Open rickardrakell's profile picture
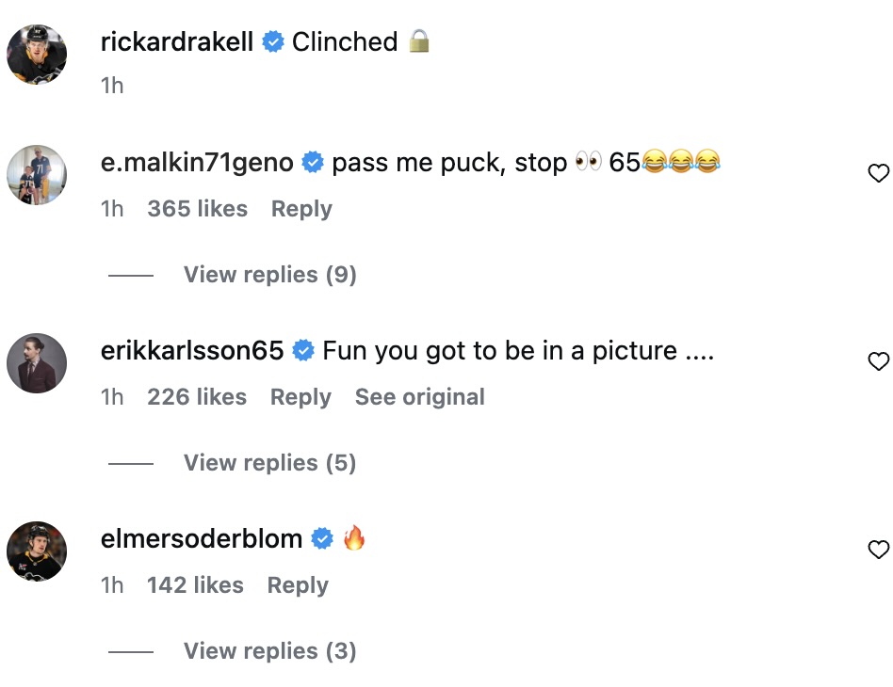Screen dimensions: 893x687 point(37,55)
